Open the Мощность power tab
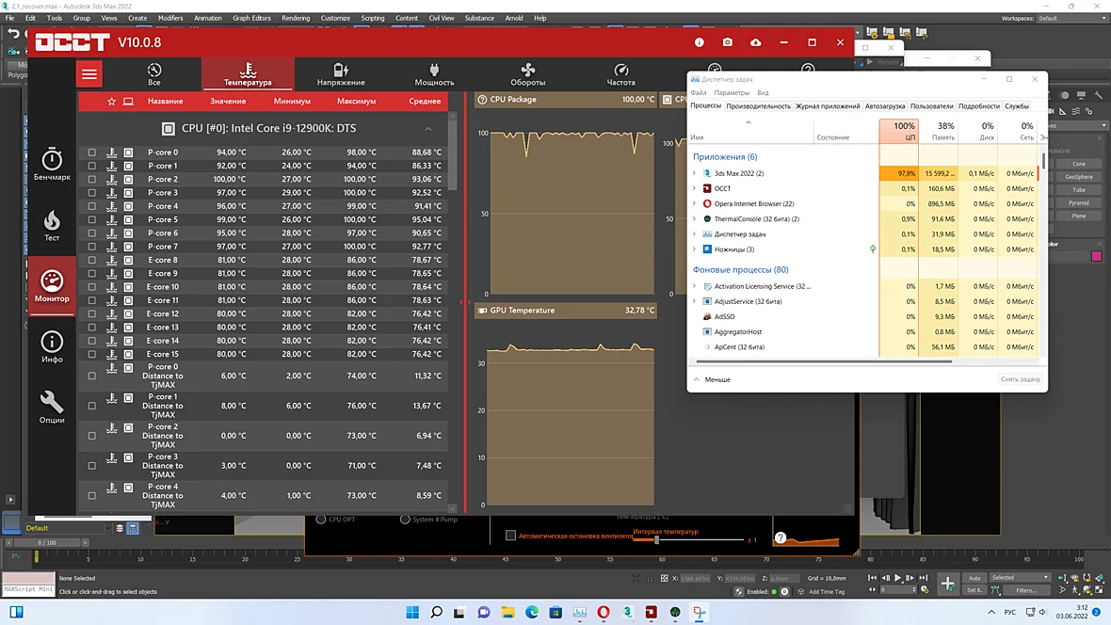1111x625 pixels. pos(434,74)
